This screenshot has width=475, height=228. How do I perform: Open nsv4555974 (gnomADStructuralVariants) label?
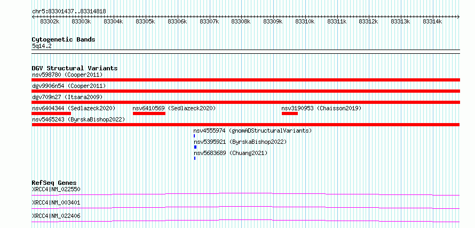[x=252, y=131]
